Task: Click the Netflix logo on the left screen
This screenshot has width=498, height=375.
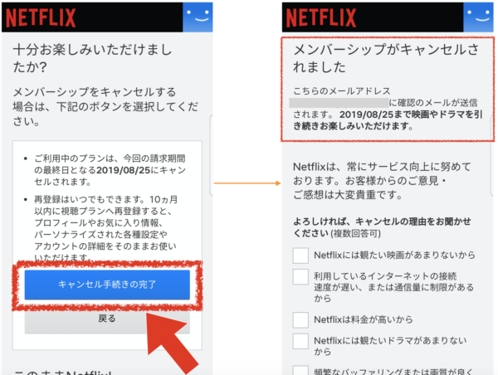Action: [41, 17]
